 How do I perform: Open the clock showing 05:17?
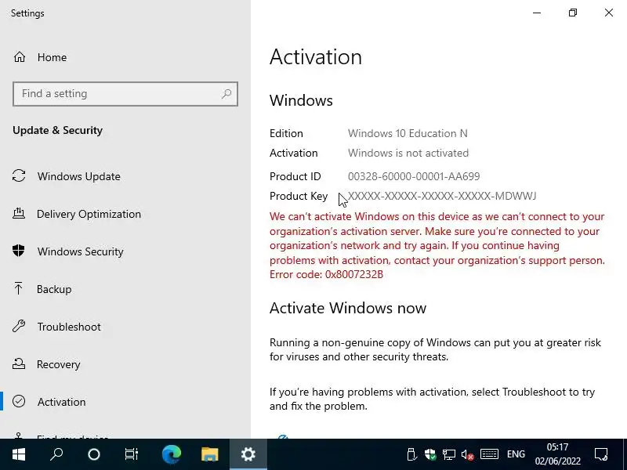point(558,454)
